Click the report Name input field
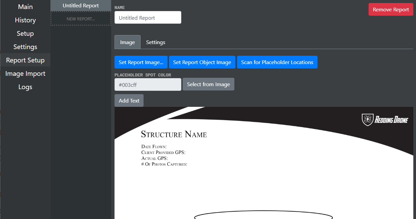The image size is (416, 219). (148, 17)
